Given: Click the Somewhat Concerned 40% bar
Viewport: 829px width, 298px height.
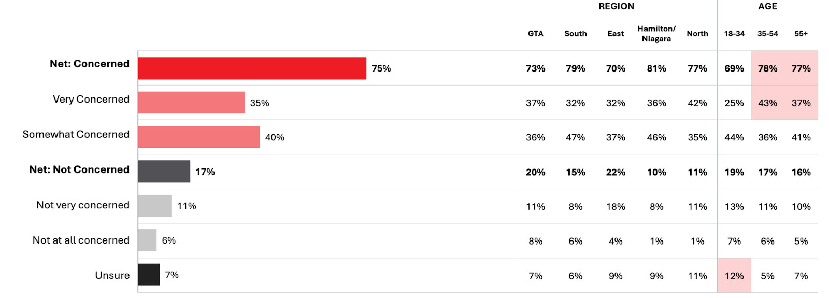Looking at the screenshot, I should pos(199,137).
